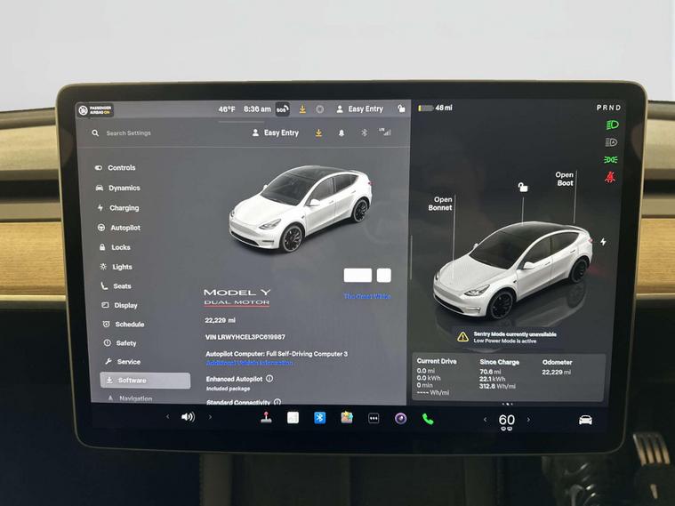Open Additional Vehicle Information link
Screen dimensions: 675x506
coord(249,363)
